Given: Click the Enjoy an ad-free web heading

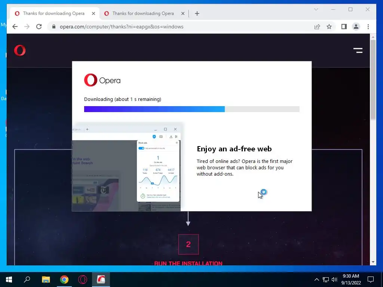Looking at the screenshot, I should 234,149.
